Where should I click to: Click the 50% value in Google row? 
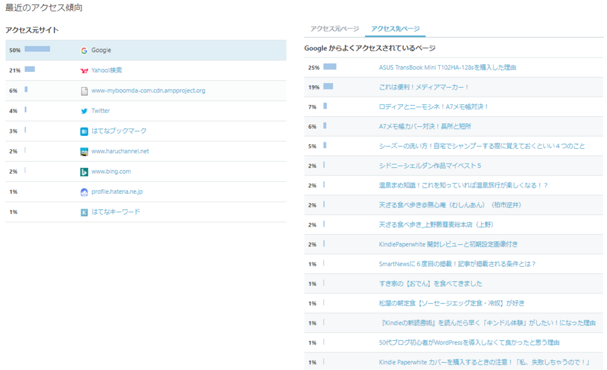15,50
